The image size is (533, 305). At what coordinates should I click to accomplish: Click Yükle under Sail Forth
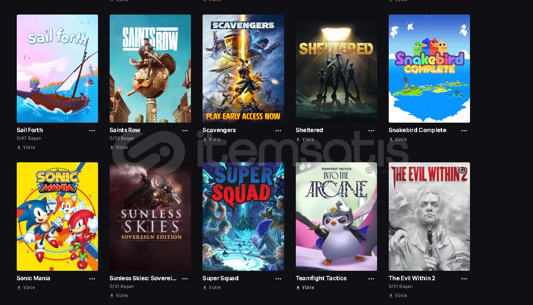pos(26,147)
